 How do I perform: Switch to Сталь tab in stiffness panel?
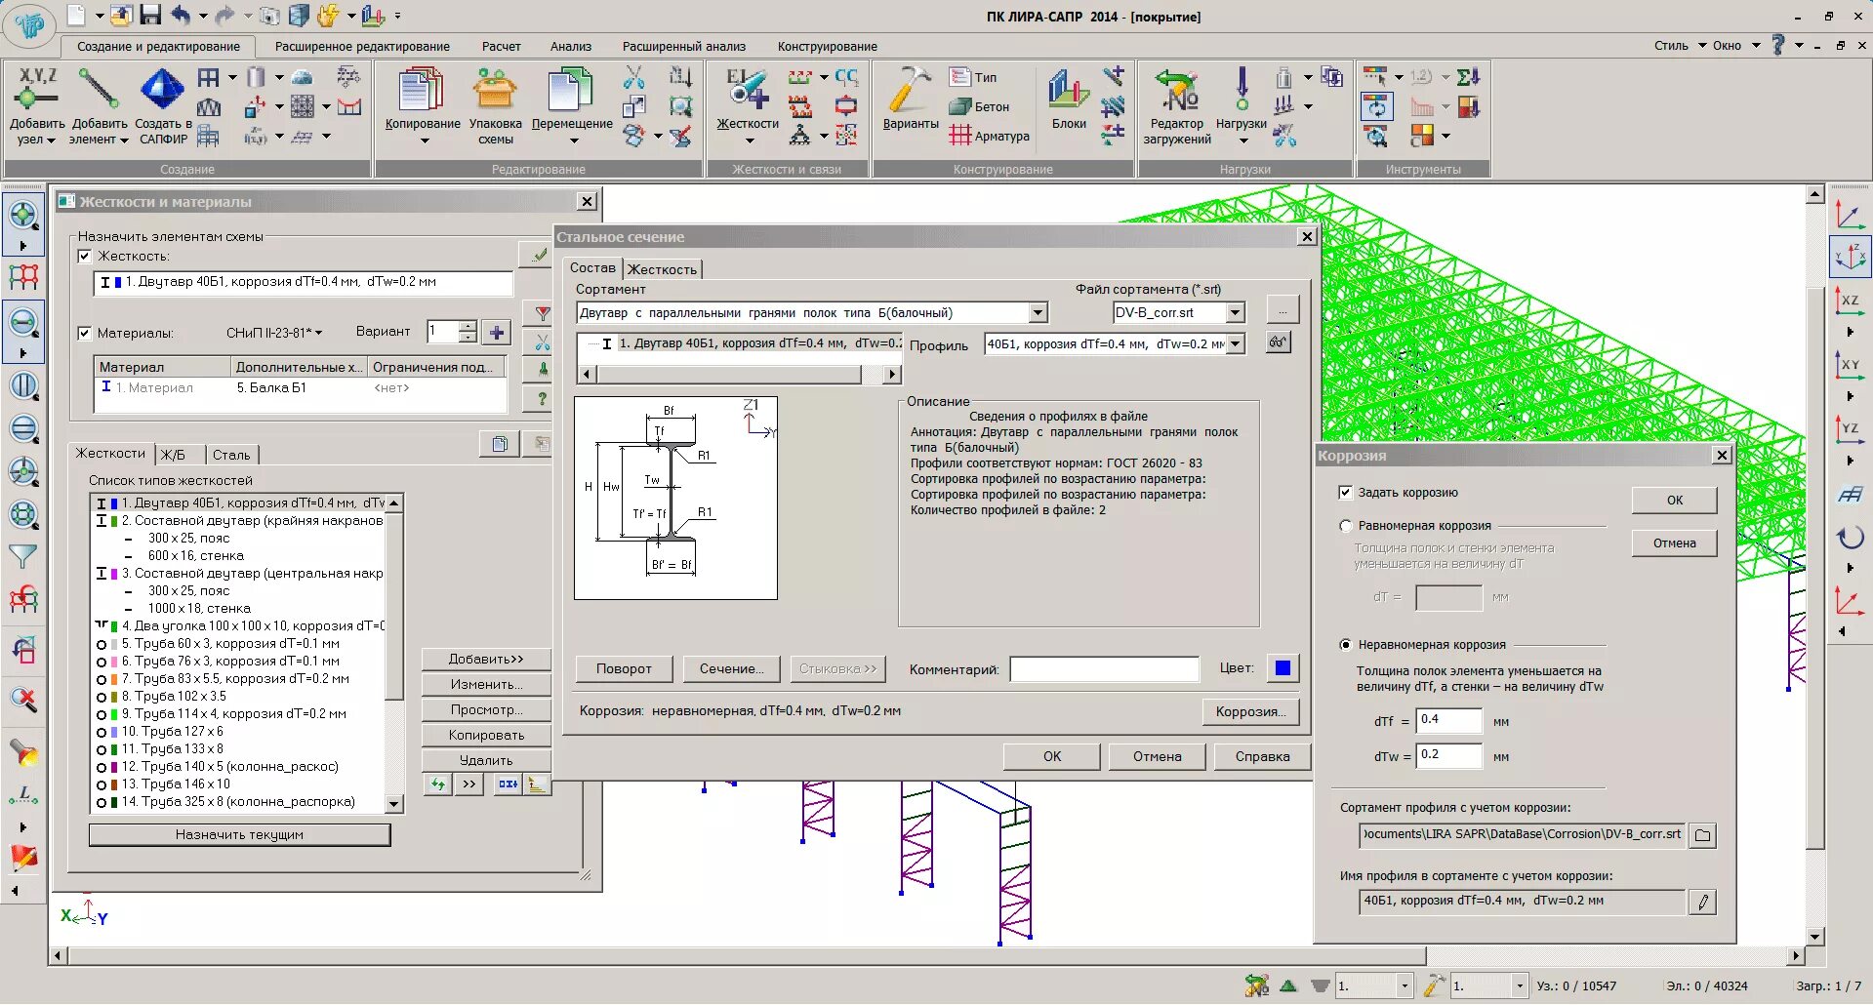(x=231, y=455)
